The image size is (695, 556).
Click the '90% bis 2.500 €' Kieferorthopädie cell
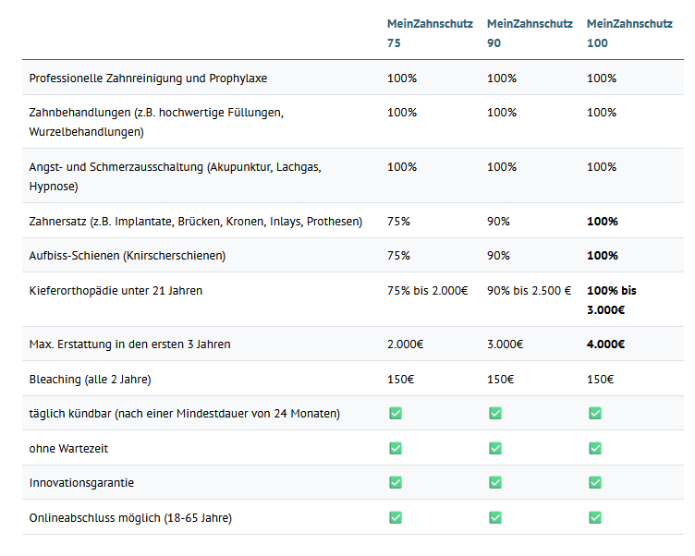point(529,290)
